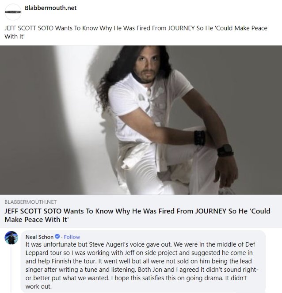View Neal Schon's profile picture
This screenshot has width=282, height=293.
click(x=11, y=238)
